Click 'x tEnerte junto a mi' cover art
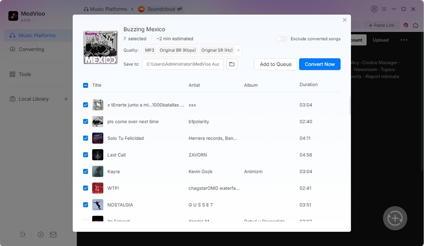424x246 pixels. 98,105
